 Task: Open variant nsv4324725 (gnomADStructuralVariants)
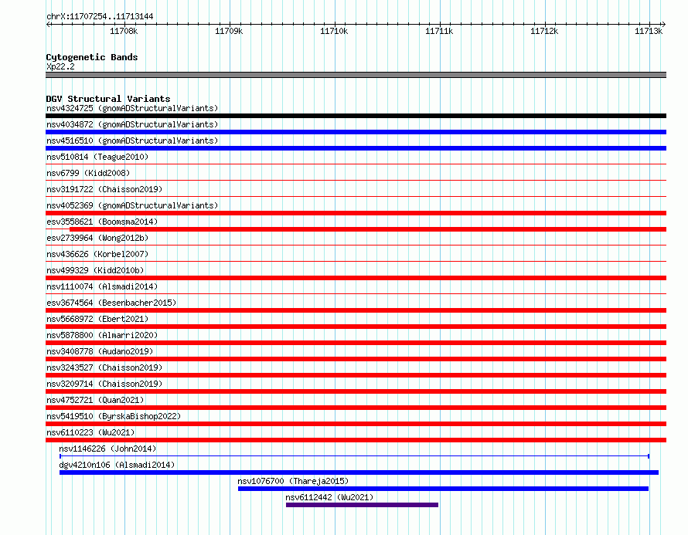click(132, 108)
